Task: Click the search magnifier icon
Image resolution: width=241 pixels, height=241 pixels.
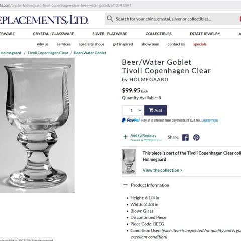Action: pos(110,19)
